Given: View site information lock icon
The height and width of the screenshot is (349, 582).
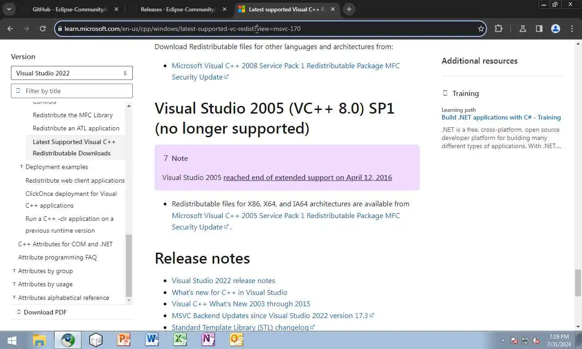Looking at the screenshot, I should pos(59,29).
